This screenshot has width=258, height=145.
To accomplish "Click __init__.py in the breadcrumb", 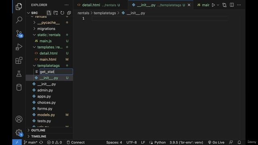I will pos(136,13).
